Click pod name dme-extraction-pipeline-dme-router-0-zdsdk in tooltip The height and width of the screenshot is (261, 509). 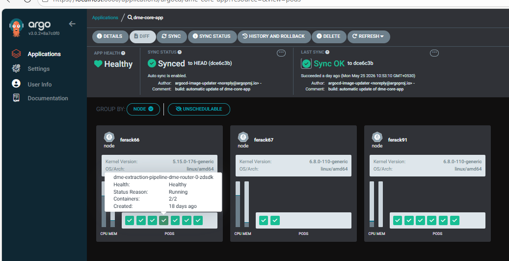click(x=163, y=177)
